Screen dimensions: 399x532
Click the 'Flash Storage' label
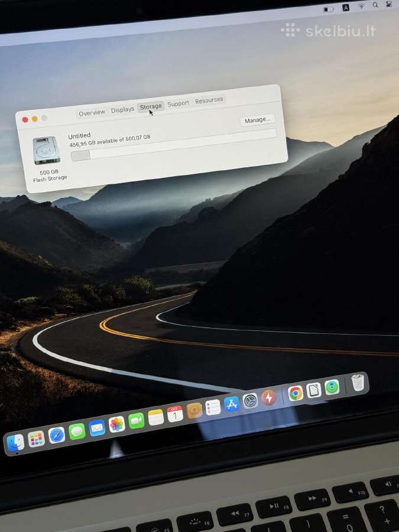pyautogui.click(x=50, y=178)
